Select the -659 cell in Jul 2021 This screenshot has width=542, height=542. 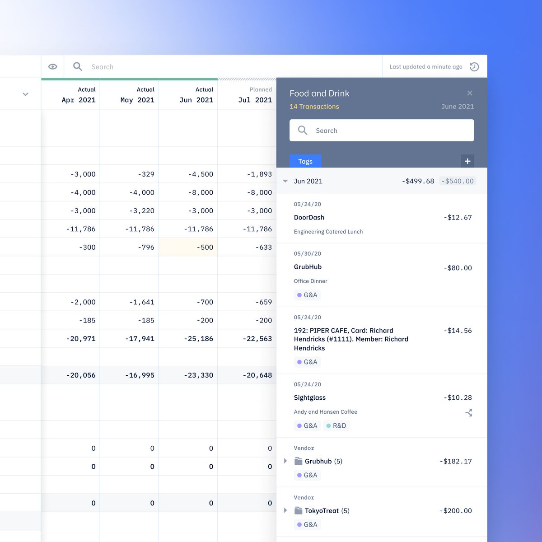(x=247, y=302)
